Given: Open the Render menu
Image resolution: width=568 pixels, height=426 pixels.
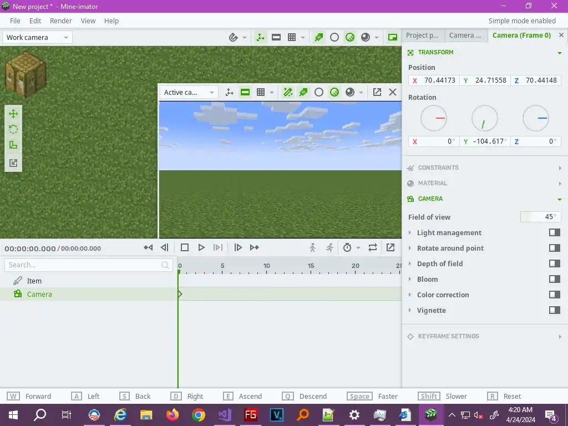Looking at the screenshot, I should 61,21.
